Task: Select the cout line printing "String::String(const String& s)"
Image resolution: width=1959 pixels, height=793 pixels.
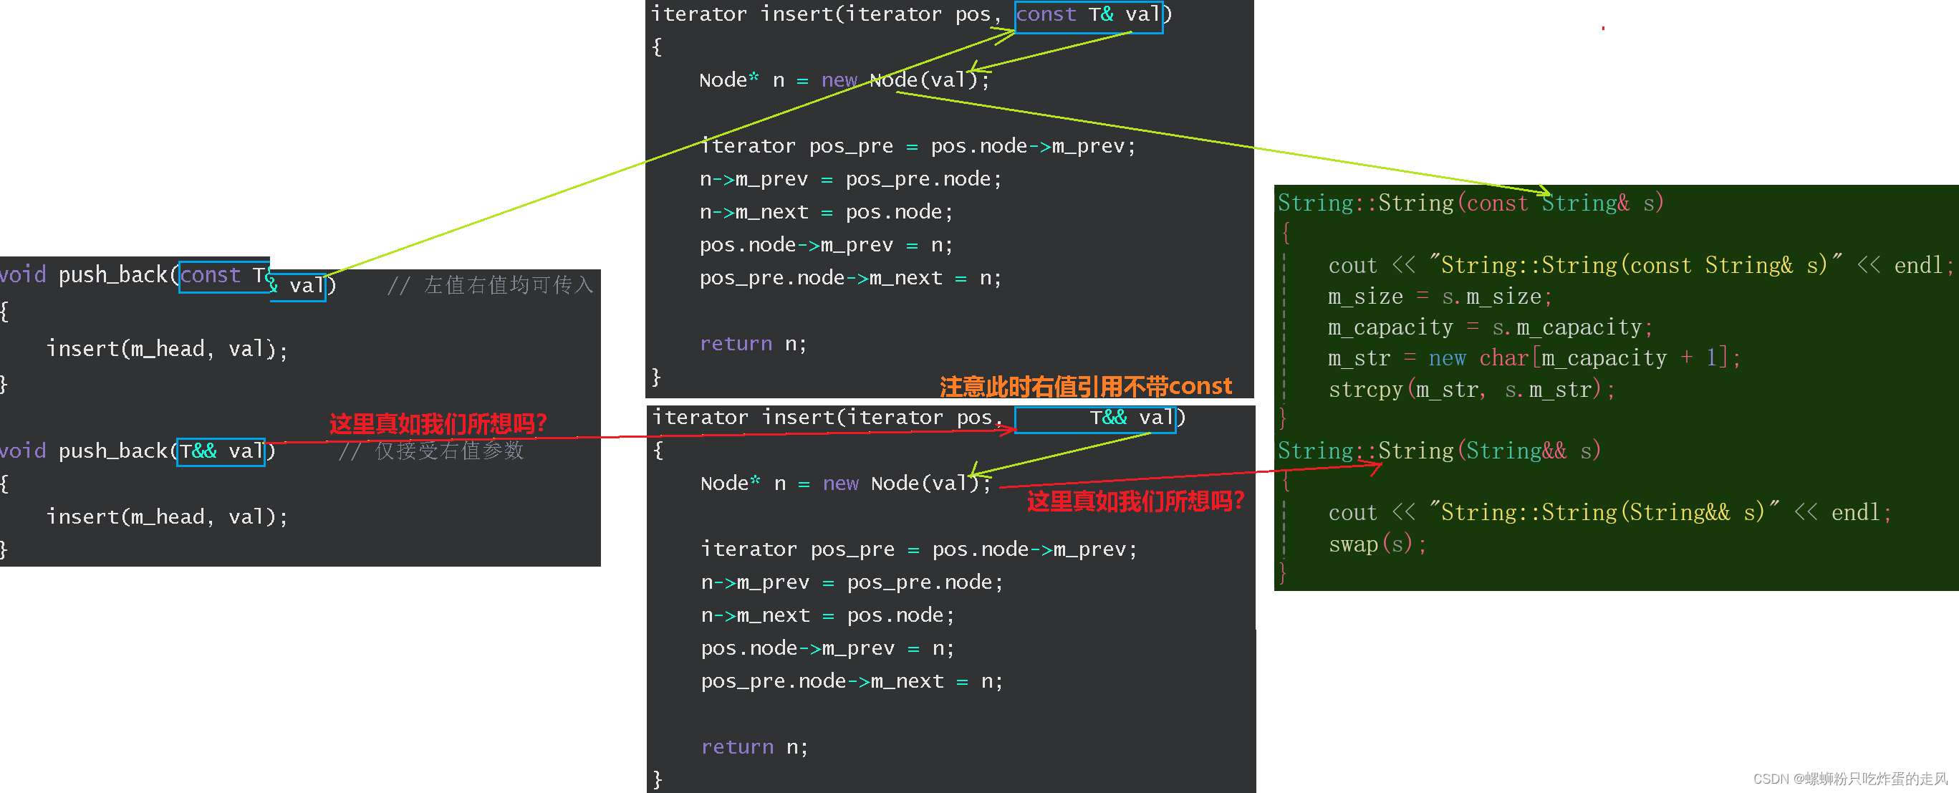Action: (x=1640, y=265)
